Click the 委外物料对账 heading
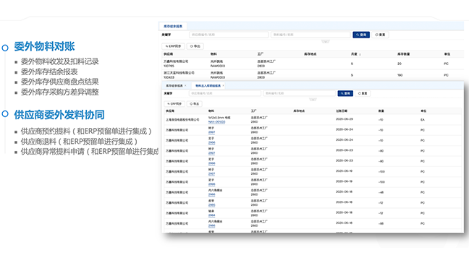469x263 pixels. coord(44,46)
